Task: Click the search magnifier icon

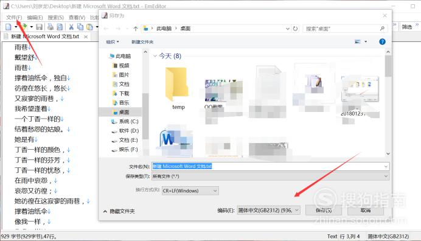Action: click(x=382, y=29)
